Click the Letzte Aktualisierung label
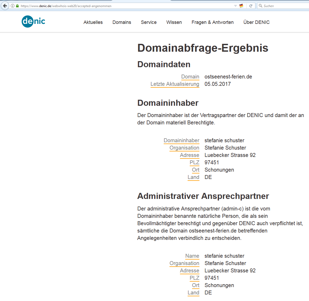This screenshot has width=309, height=301. [x=175, y=84]
